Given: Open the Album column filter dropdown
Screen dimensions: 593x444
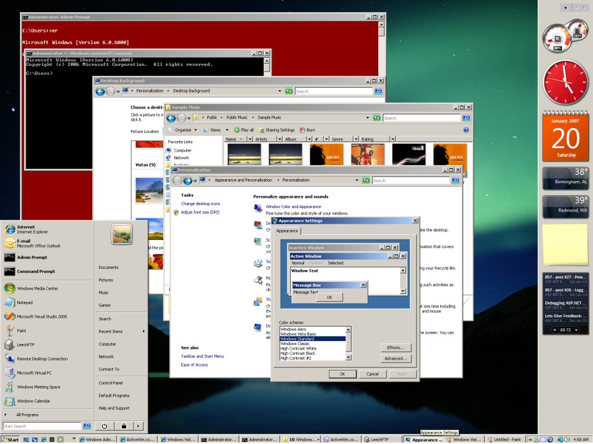Looking at the screenshot, I should (x=309, y=139).
